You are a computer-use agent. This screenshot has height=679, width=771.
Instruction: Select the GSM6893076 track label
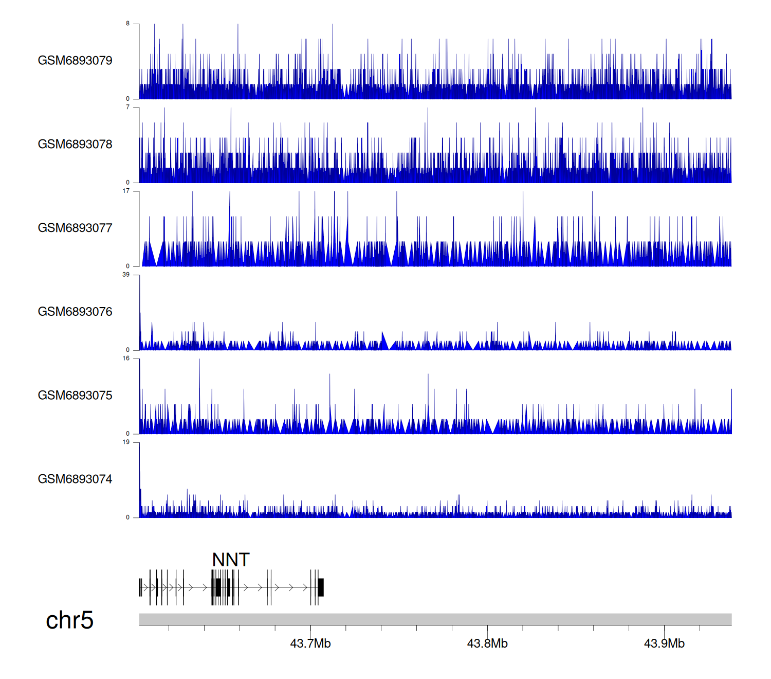coord(75,312)
